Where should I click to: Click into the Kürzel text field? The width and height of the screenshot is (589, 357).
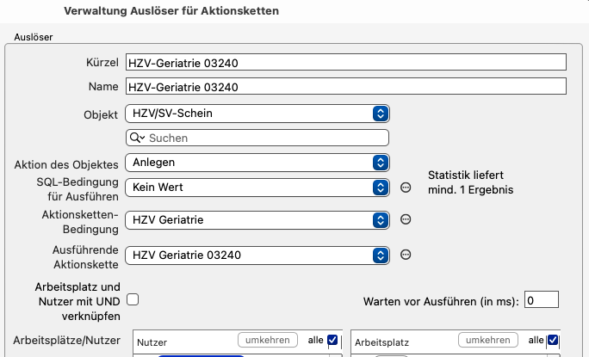click(x=346, y=62)
